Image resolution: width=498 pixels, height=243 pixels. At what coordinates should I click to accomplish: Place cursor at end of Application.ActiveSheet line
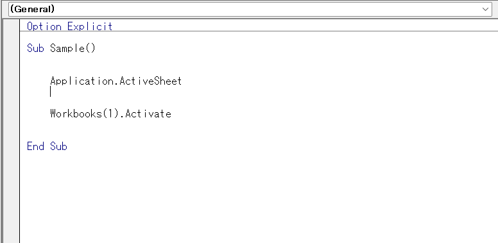tap(183, 81)
